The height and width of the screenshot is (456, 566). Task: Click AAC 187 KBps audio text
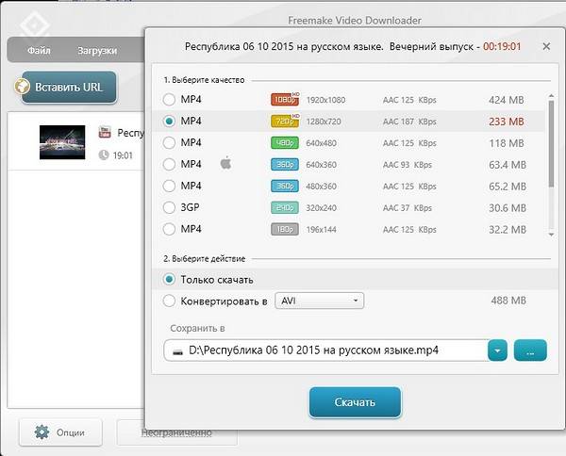point(409,122)
